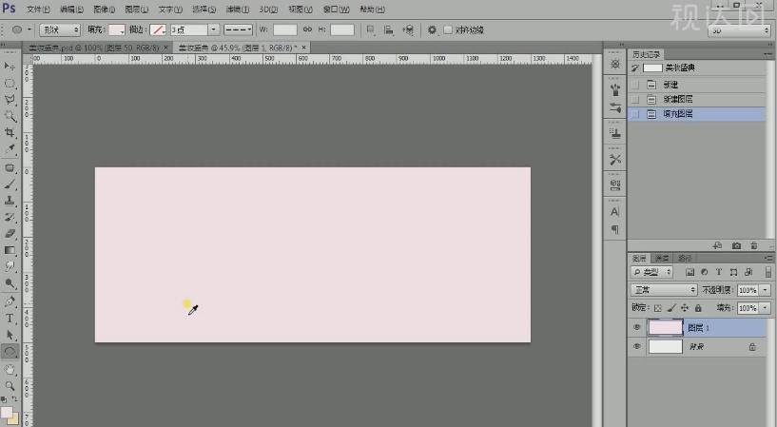The width and height of the screenshot is (777, 427).
Task: Open the layer opacity slider dropdown
Action: click(x=766, y=290)
